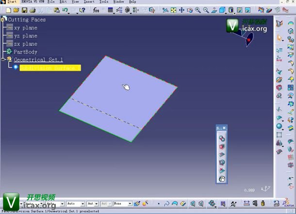Image resolution: width=296 pixels, height=214 pixels.
Task: Select the Pan view tool
Action: [182, 10]
